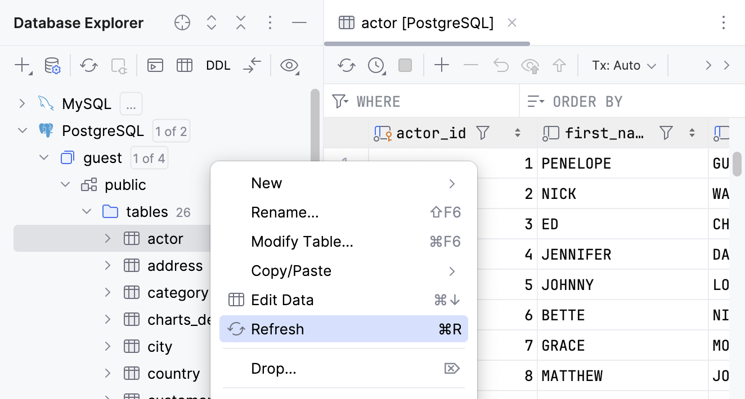This screenshot has width=745, height=399.
Task: Click the eye icon for view options
Action: [x=289, y=65]
